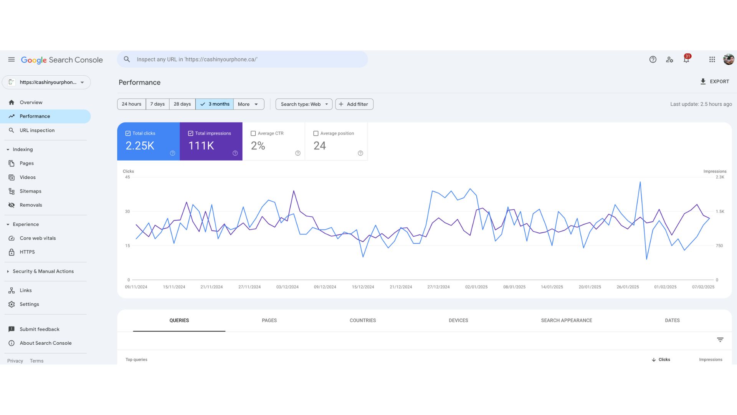
Task: Open the More date range dropdown
Action: pos(248,104)
